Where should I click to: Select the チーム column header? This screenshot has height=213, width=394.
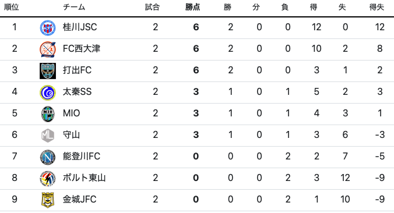[x=74, y=8]
